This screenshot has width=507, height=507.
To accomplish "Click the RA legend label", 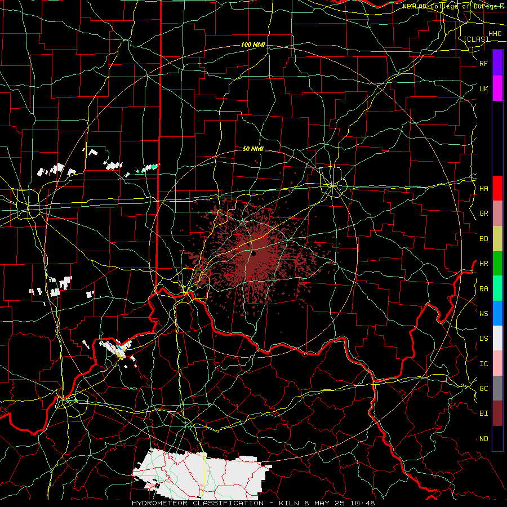I will (x=483, y=288).
